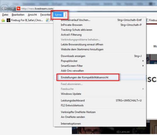Click the Firebug For IE bookmark icon
Screen dimensions: 157x135
click(x=8, y=20)
